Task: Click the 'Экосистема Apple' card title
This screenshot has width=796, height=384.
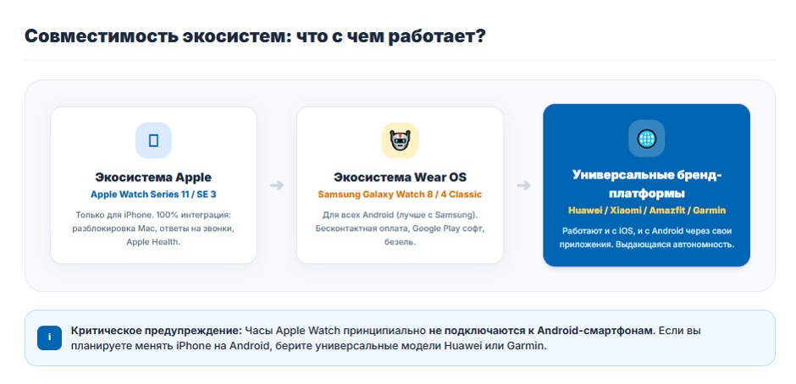Action: click(153, 178)
